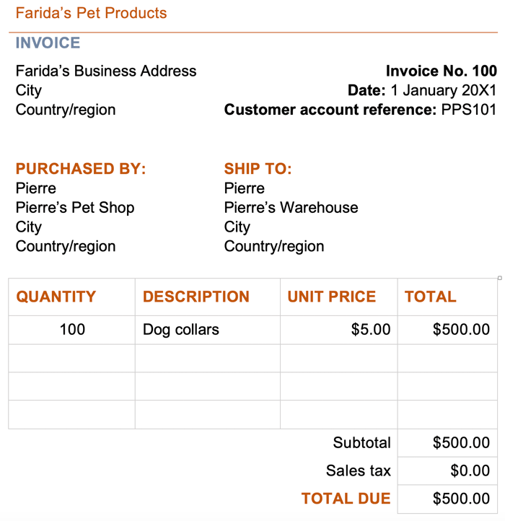Image resolution: width=505 pixels, height=521 pixels.
Task: Click the Farida's Pet Products header title
Action: [91, 13]
